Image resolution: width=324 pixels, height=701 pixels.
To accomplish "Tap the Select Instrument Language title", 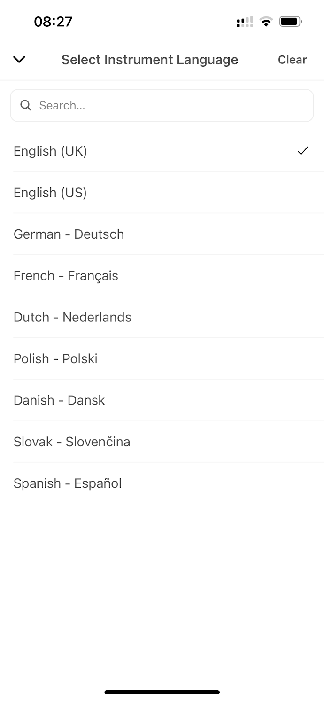I will coord(150,60).
